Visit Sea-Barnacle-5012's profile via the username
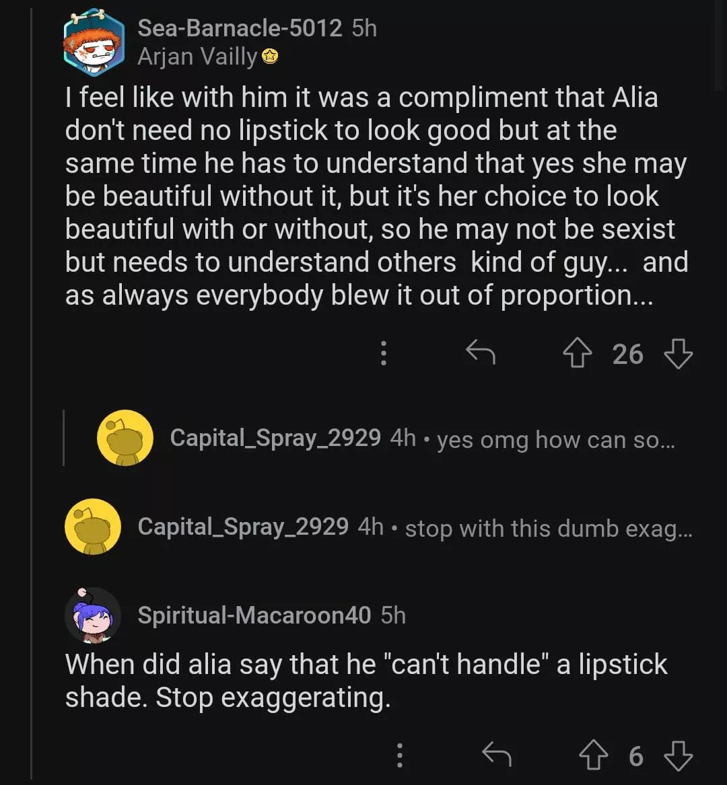This screenshot has width=727, height=785. (240, 28)
